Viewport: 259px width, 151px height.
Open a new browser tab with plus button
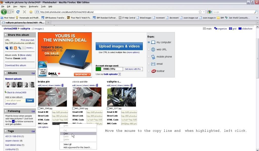(48, 23)
